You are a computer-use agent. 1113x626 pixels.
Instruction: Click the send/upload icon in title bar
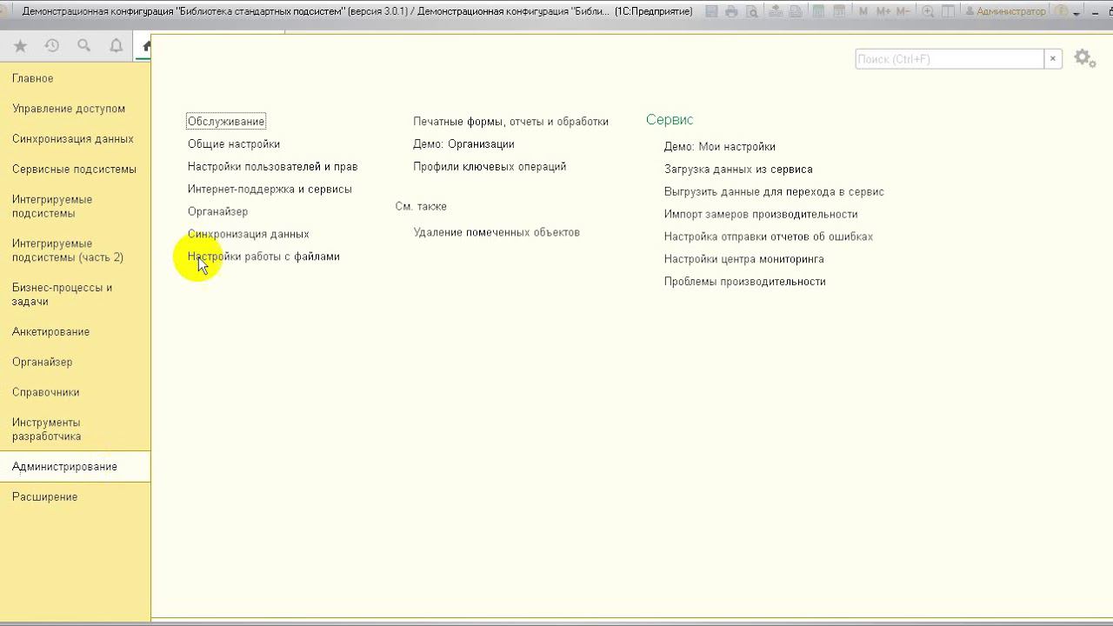(x=775, y=11)
